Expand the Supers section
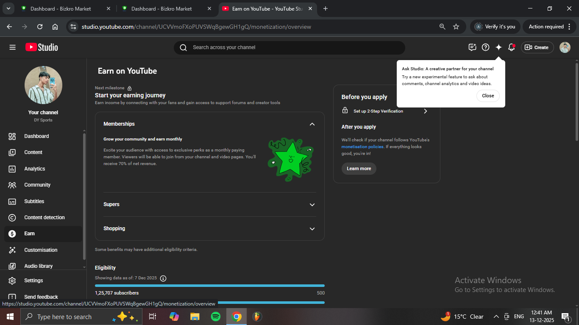This screenshot has height=325, width=579. (x=312, y=204)
